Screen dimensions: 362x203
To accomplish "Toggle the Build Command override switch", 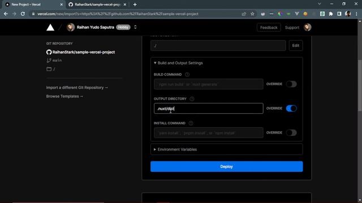I will point(291,84).
